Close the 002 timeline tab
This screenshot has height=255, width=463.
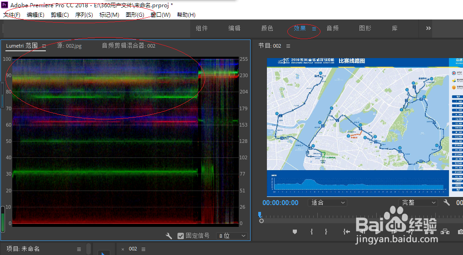[x=123, y=250]
